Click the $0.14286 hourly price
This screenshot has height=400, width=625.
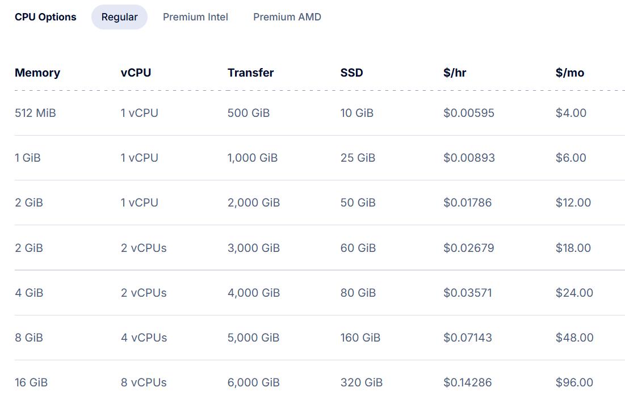468,382
